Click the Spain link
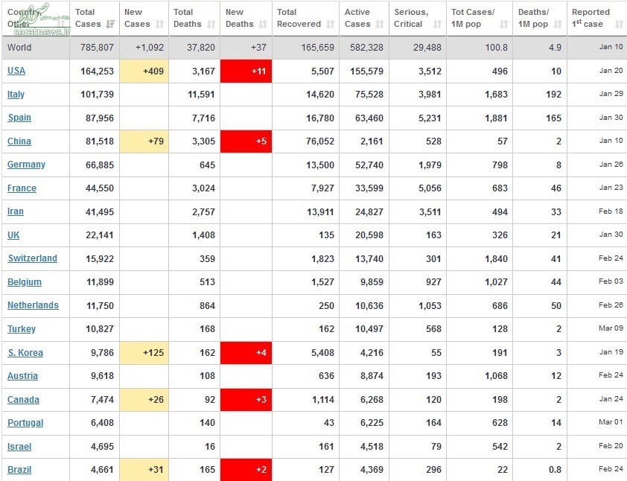The width and height of the screenshot is (627, 481). (19, 118)
